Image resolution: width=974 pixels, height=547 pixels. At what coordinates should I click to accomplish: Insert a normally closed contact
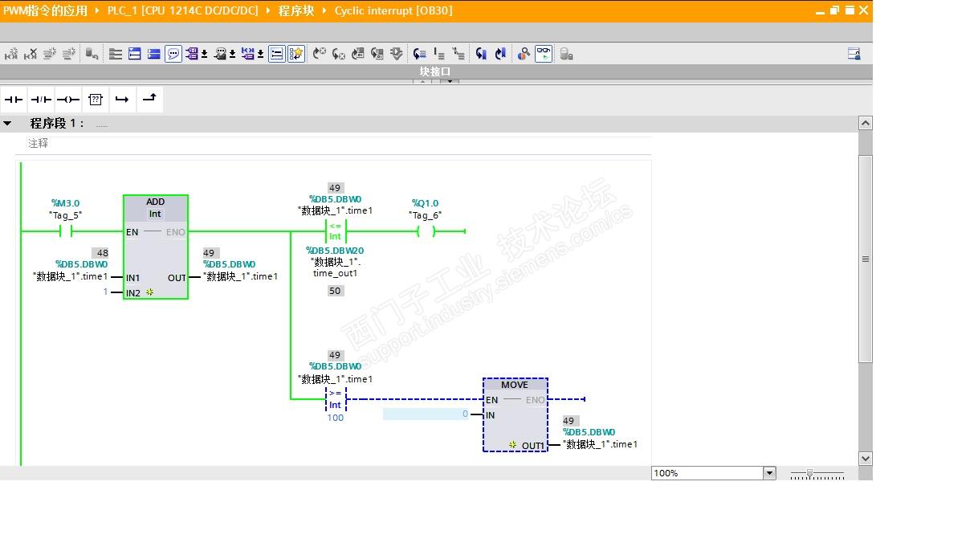click(x=41, y=100)
